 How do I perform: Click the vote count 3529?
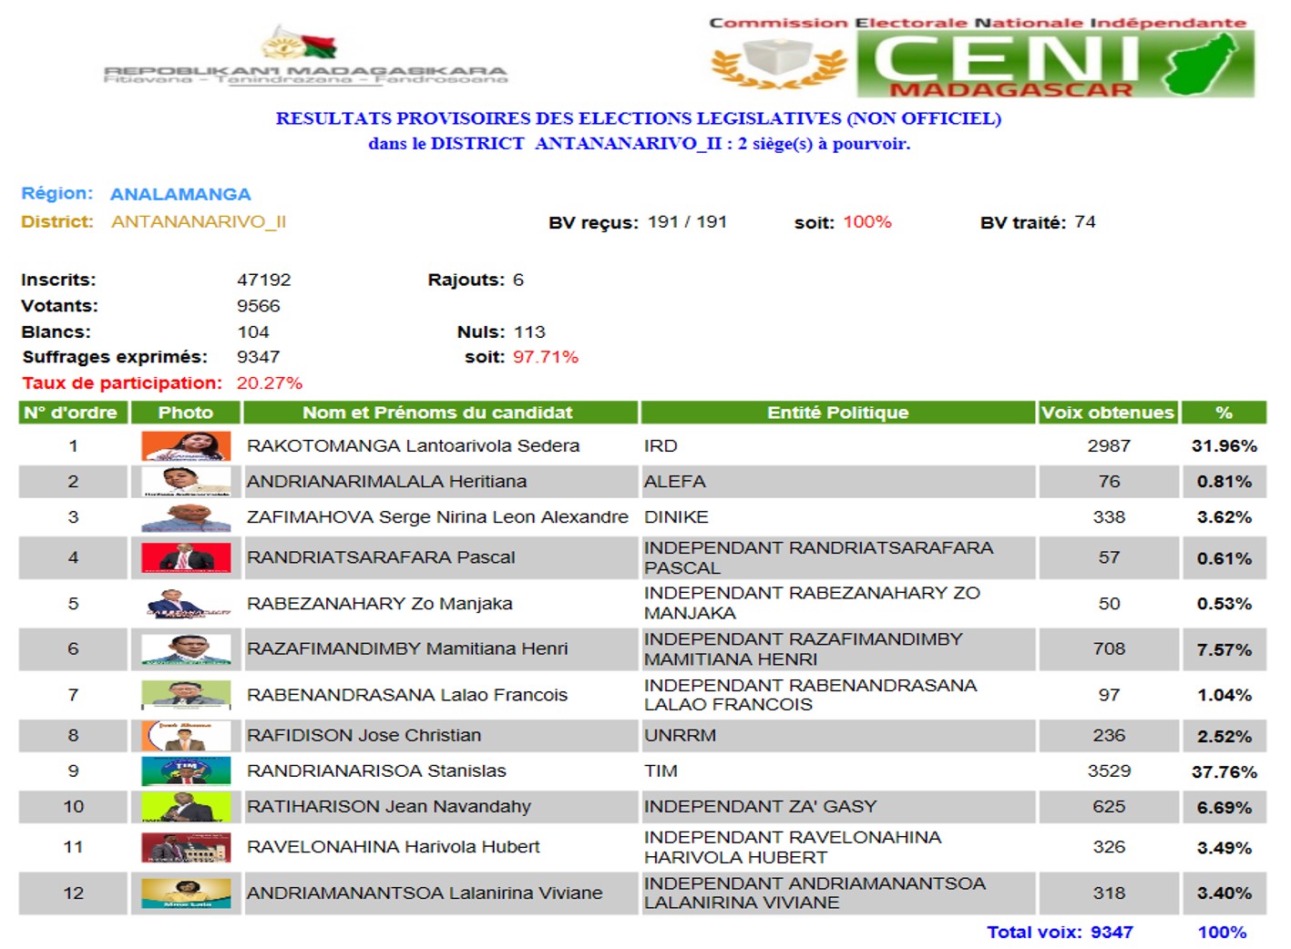point(1109,771)
